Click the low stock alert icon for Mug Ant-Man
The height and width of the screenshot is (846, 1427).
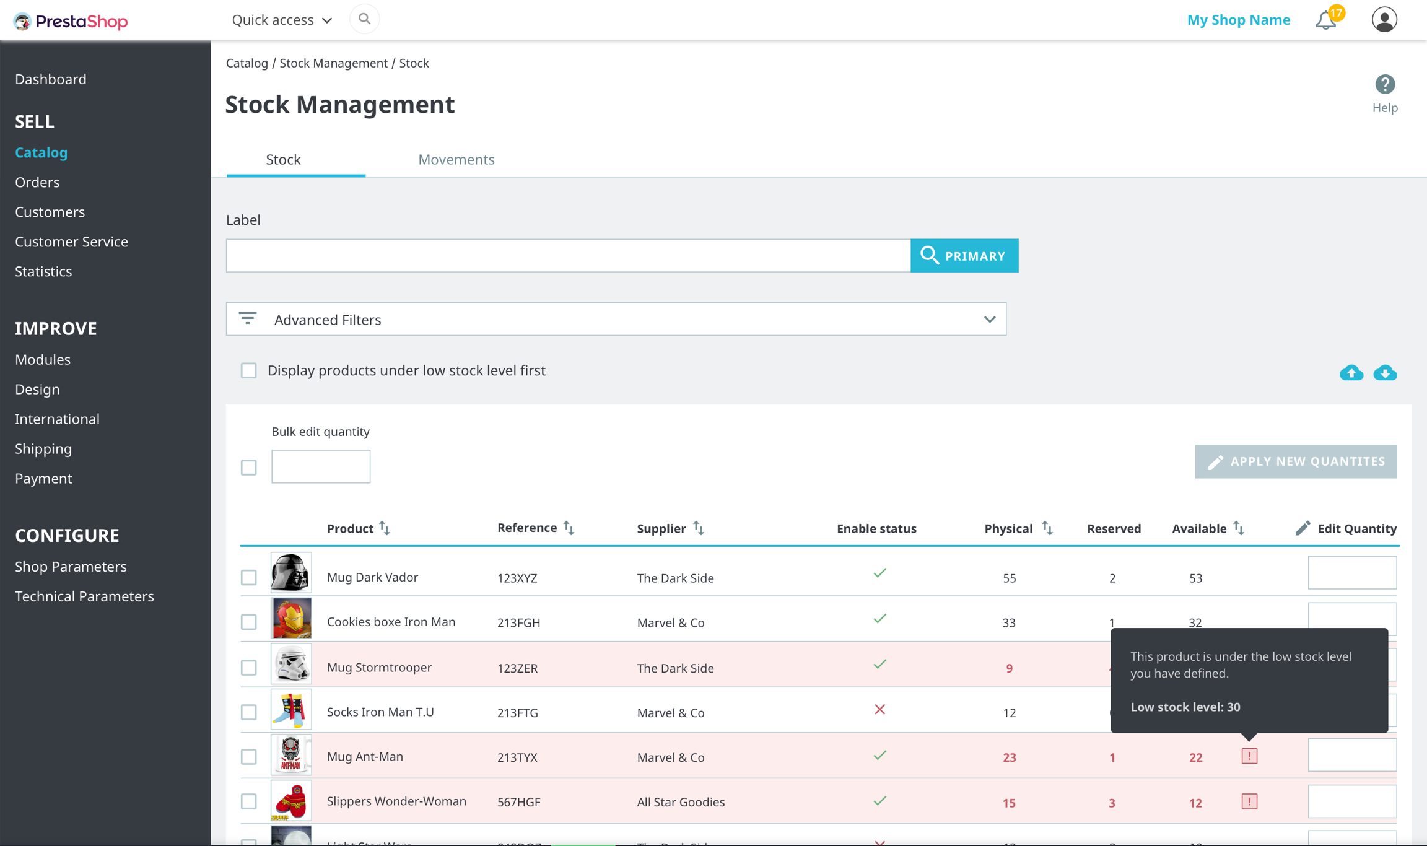click(x=1249, y=756)
